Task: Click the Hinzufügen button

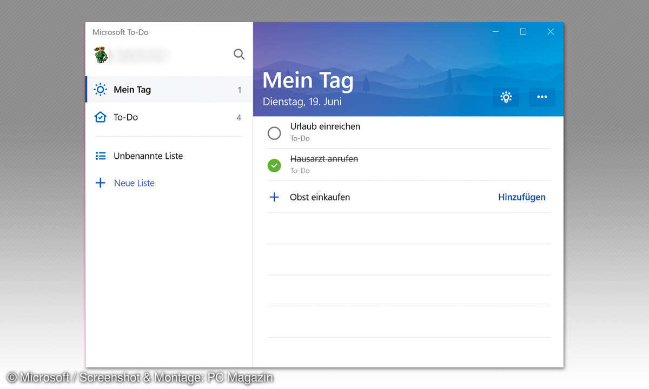Action: 521,197
